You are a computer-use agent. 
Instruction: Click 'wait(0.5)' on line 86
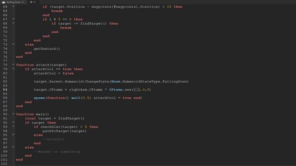click(81, 98)
